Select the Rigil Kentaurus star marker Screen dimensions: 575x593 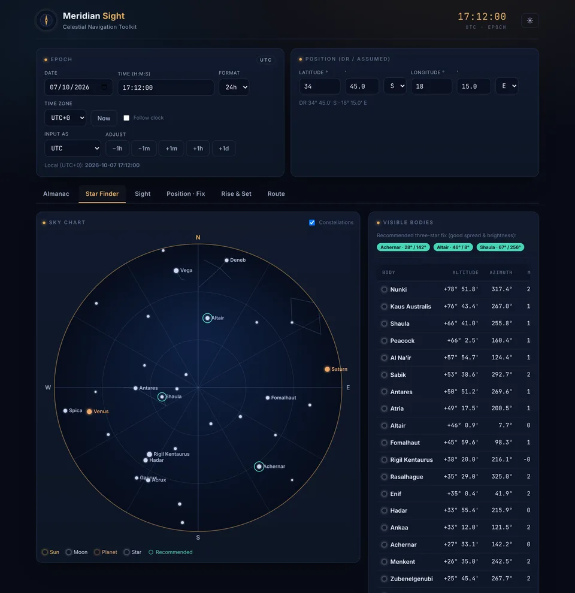coord(149,454)
